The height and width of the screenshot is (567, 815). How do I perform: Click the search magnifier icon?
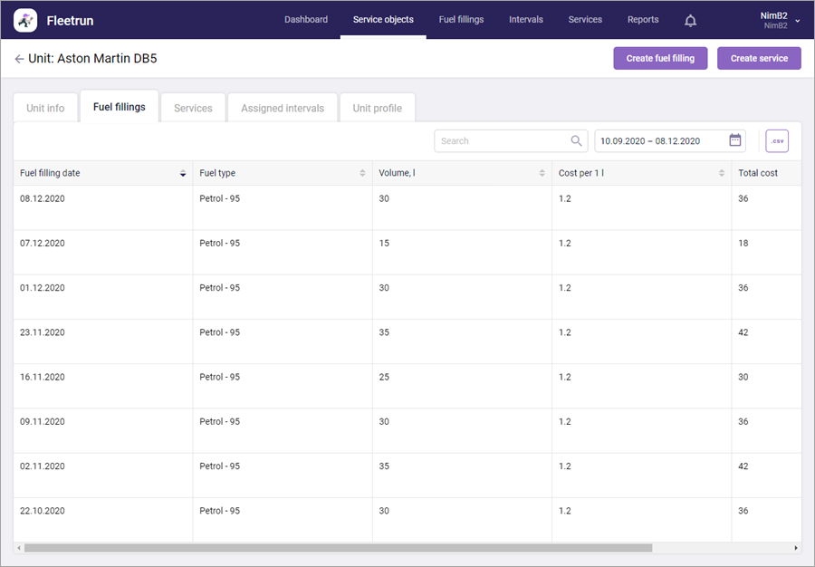(x=577, y=140)
